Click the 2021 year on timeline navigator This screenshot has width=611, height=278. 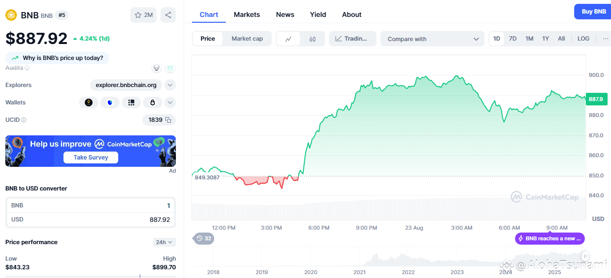pyautogui.click(x=360, y=272)
